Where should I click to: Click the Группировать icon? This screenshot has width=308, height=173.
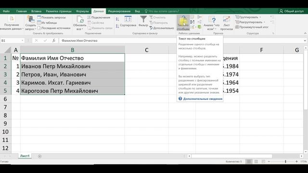pos(237,17)
